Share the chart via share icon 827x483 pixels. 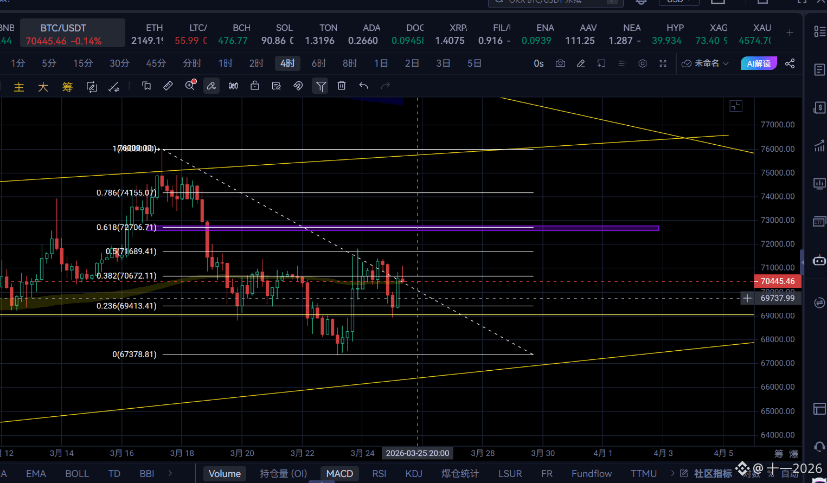click(x=790, y=63)
